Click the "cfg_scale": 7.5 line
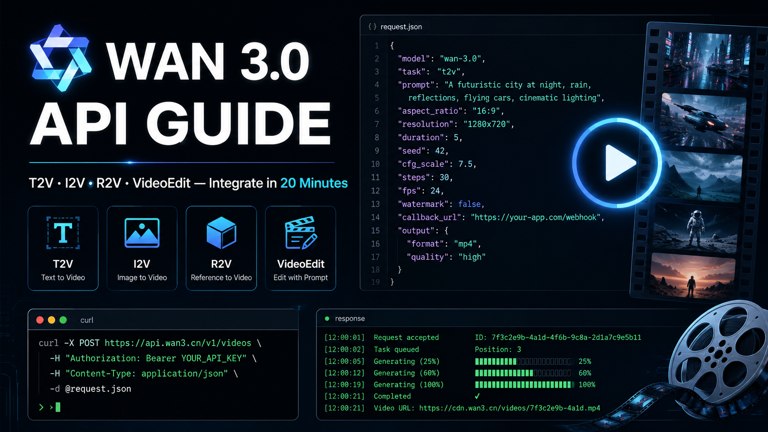This screenshot has height=432, width=768. tap(437, 164)
